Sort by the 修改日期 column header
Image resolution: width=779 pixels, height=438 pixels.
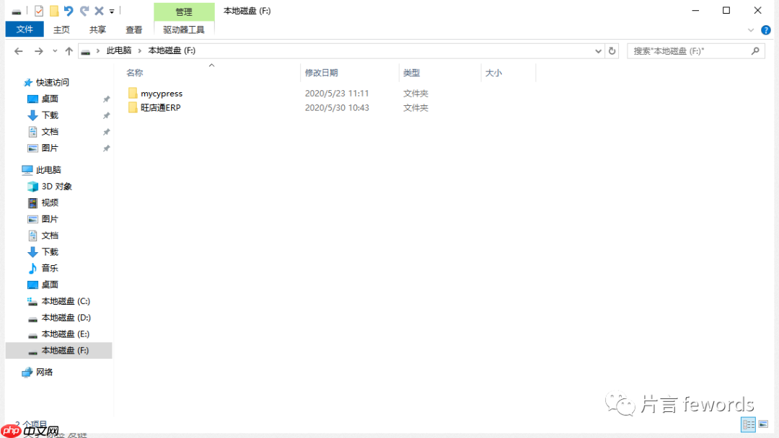click(322, 73)
